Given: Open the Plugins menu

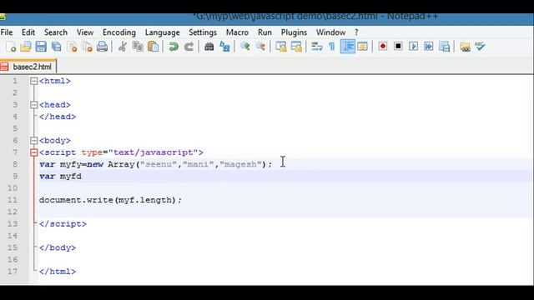Looking at the screenshot, I should click(x=294, y=32).
